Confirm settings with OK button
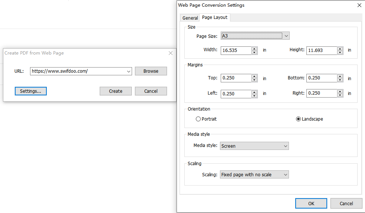 click(x=311, y=203)
